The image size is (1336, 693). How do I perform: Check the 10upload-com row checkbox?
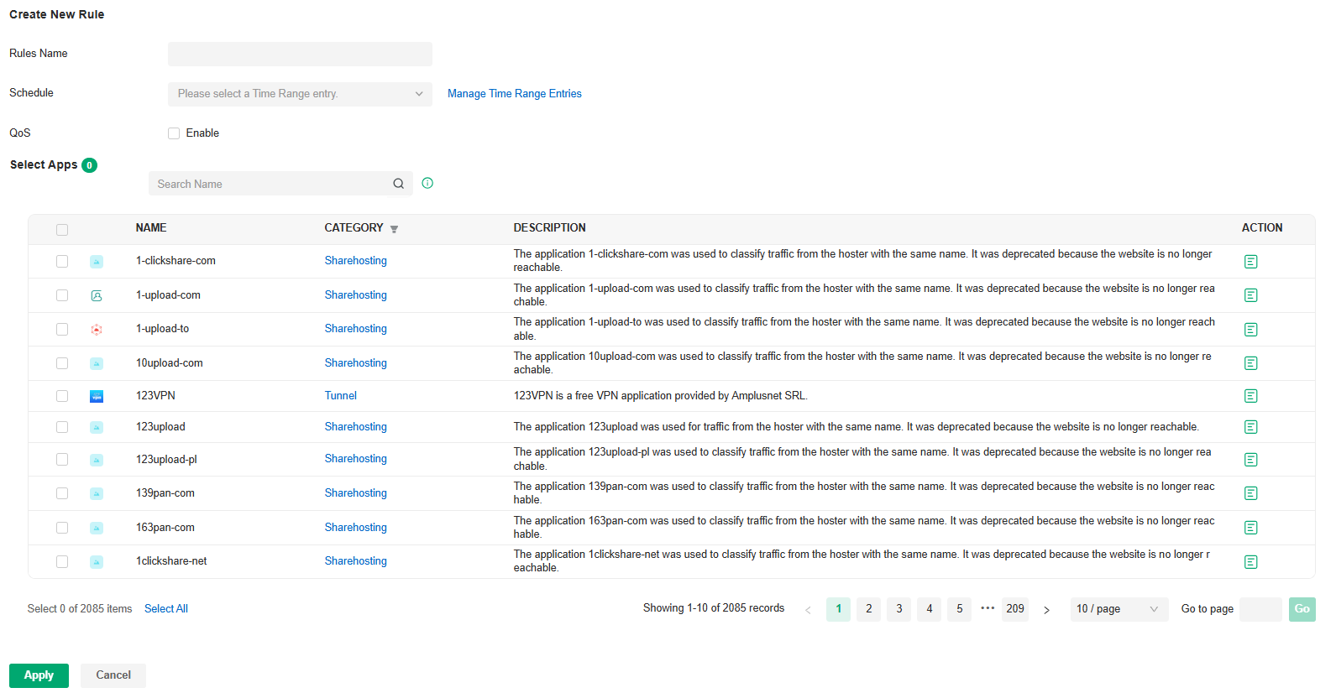click(62, 363)
